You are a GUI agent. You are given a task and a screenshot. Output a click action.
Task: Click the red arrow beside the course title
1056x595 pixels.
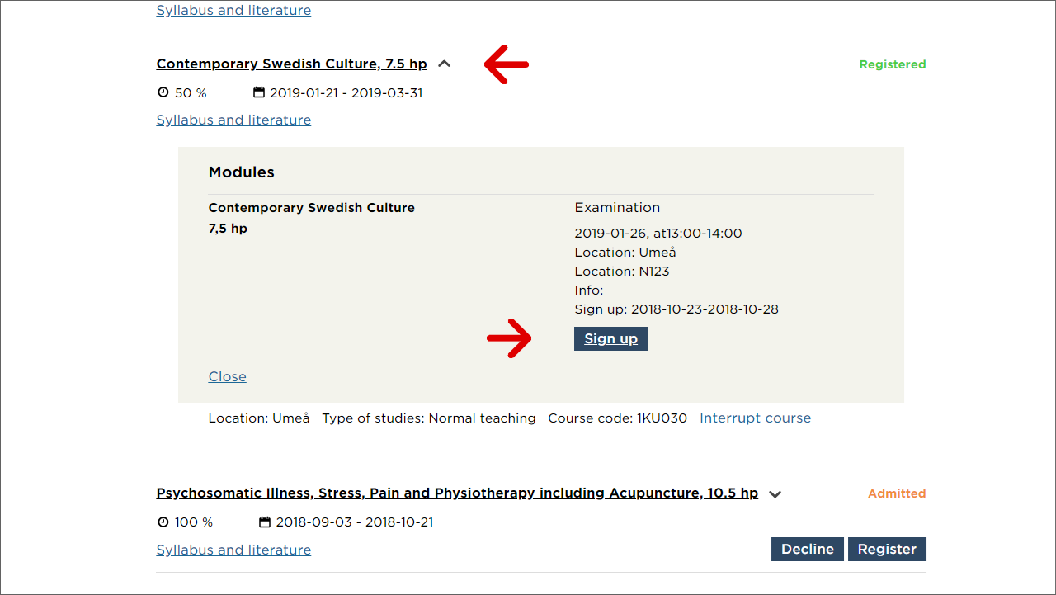point(506,64)
